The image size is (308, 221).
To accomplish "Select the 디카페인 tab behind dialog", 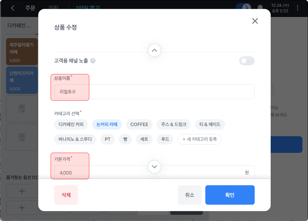I will point(19,26).
